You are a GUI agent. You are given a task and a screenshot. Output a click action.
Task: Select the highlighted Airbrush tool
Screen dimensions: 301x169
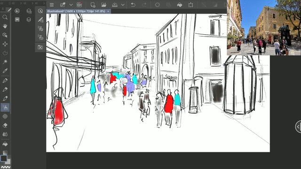[x=5, y=108]
